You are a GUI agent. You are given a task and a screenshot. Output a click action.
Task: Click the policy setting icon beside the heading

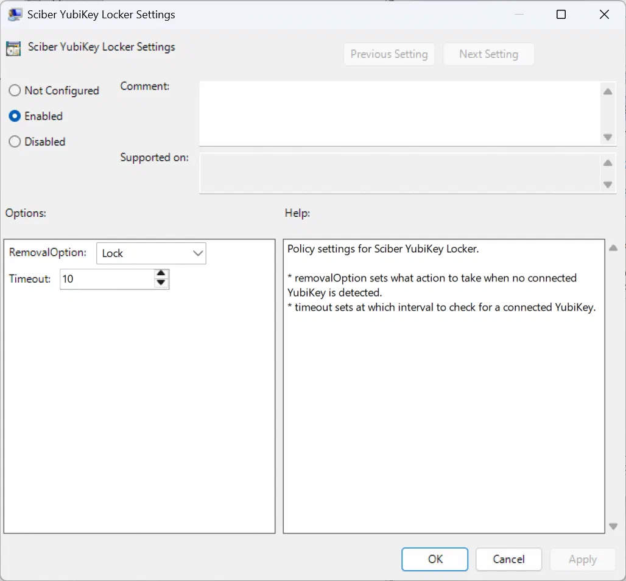click(x=13, y=49)
